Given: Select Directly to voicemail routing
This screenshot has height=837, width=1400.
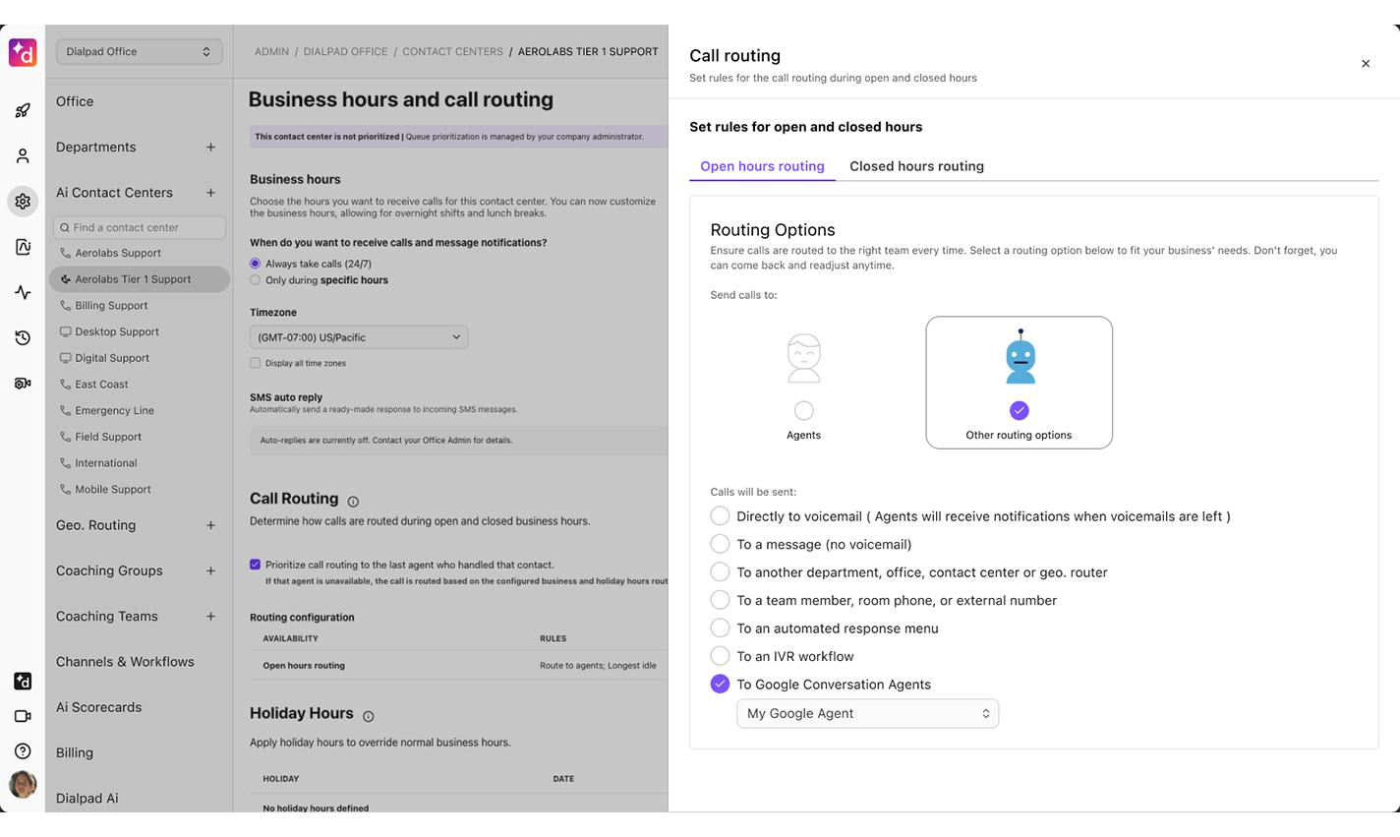Looking at the screenshot, I should (720, 515).
